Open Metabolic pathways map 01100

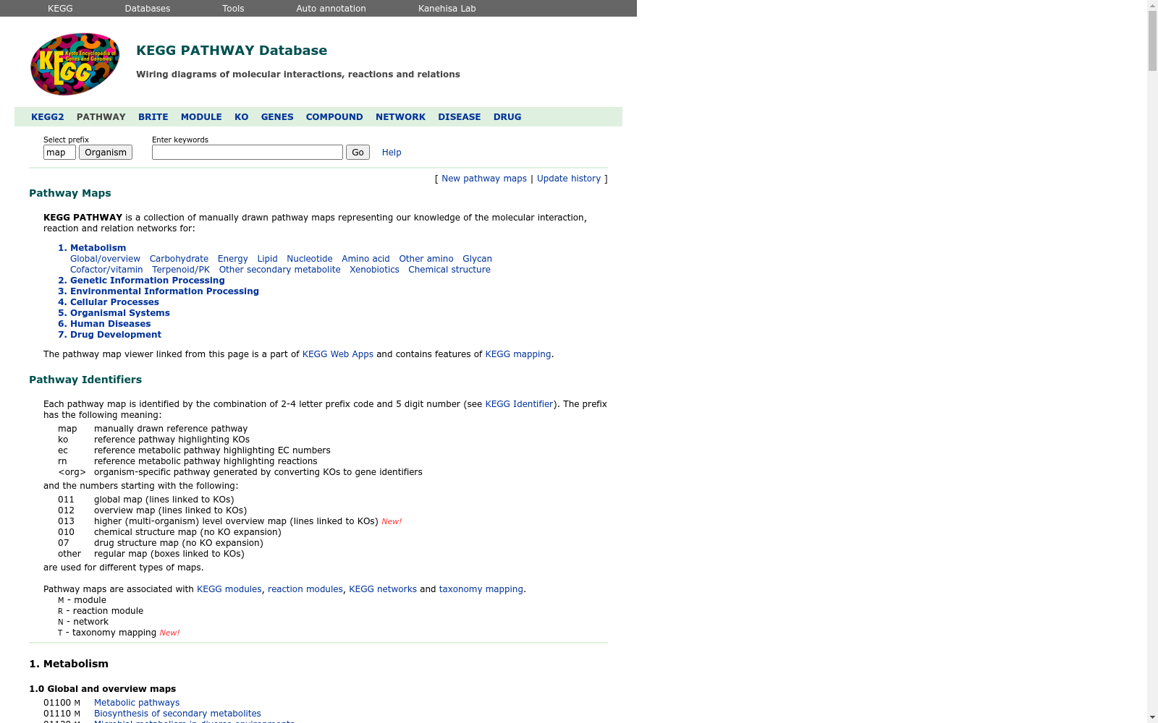click(137, 703)
